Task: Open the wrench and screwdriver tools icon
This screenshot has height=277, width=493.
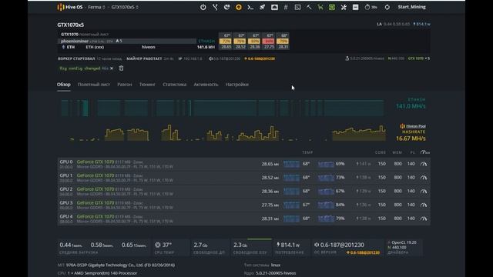Action: click(x=344, y=7)
